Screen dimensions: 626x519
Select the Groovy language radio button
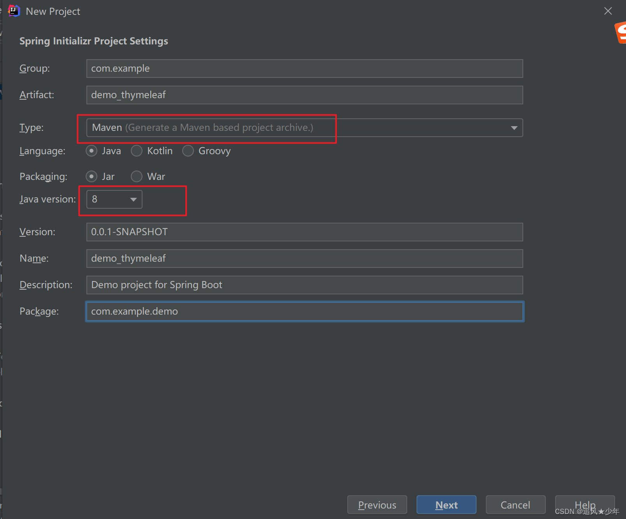(x=188, y=151)
